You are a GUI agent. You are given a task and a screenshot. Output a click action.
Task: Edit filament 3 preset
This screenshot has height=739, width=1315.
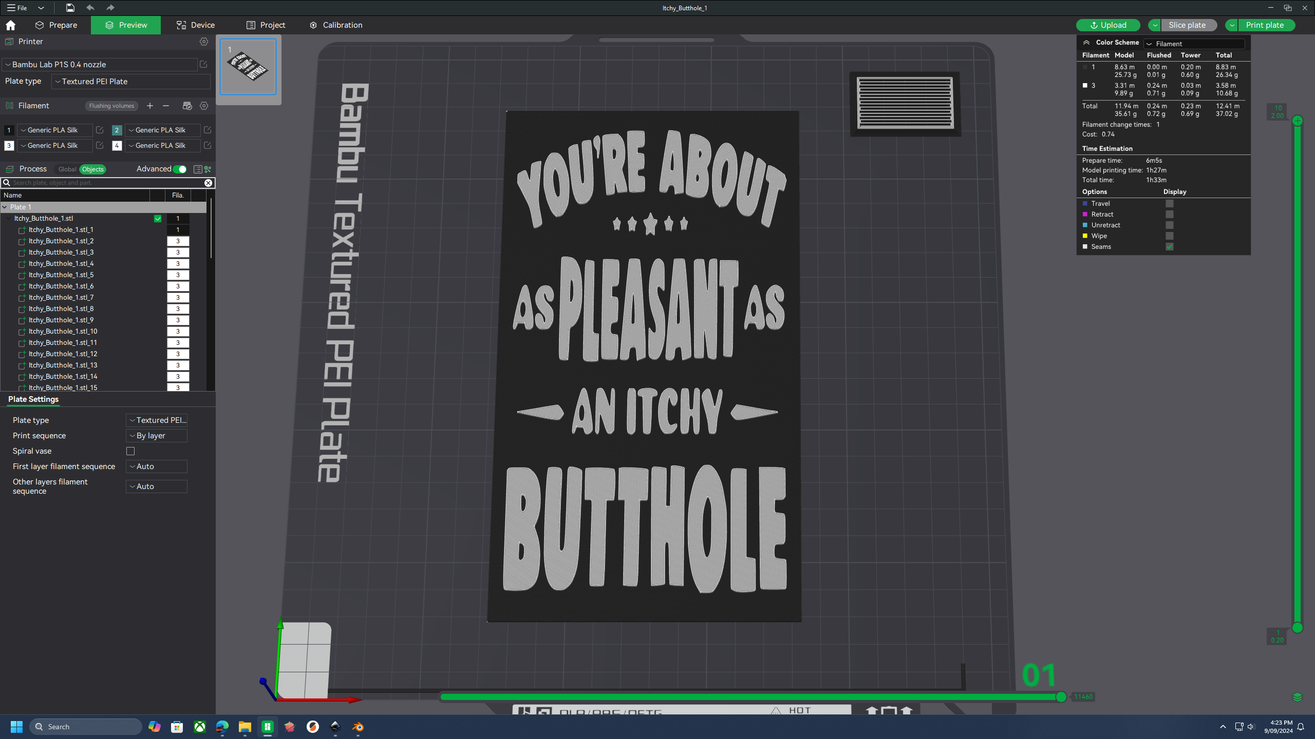click(100, 145)
